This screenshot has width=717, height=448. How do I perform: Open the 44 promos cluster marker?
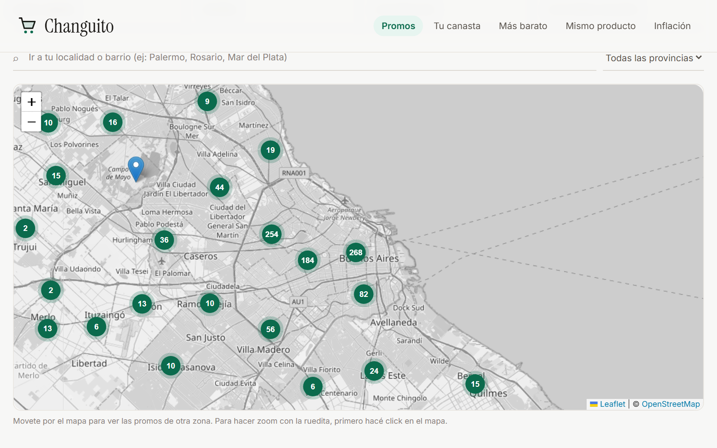[220, 188]
